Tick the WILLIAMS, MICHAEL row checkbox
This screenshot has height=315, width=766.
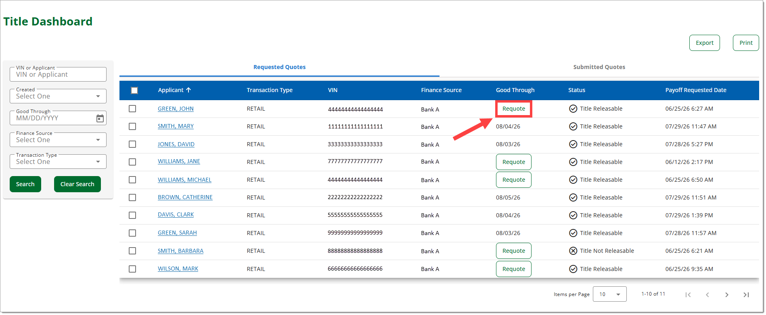132,180
